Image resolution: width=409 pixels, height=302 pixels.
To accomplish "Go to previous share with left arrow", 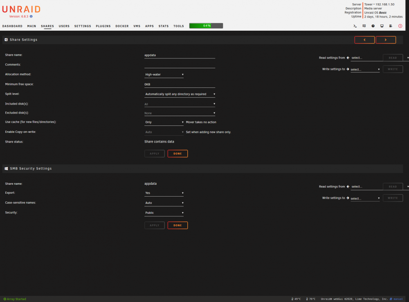I will coord(364,40).
